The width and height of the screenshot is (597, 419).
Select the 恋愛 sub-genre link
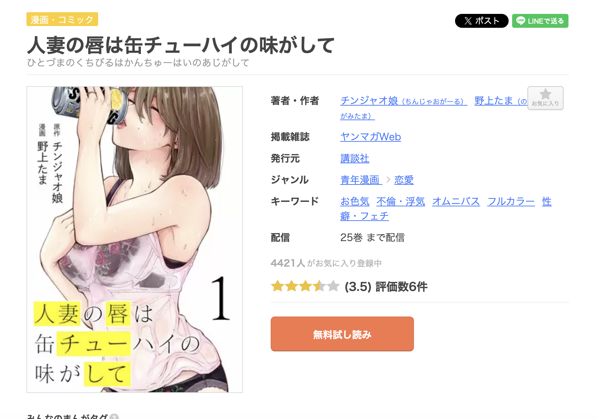click(404, 180)
